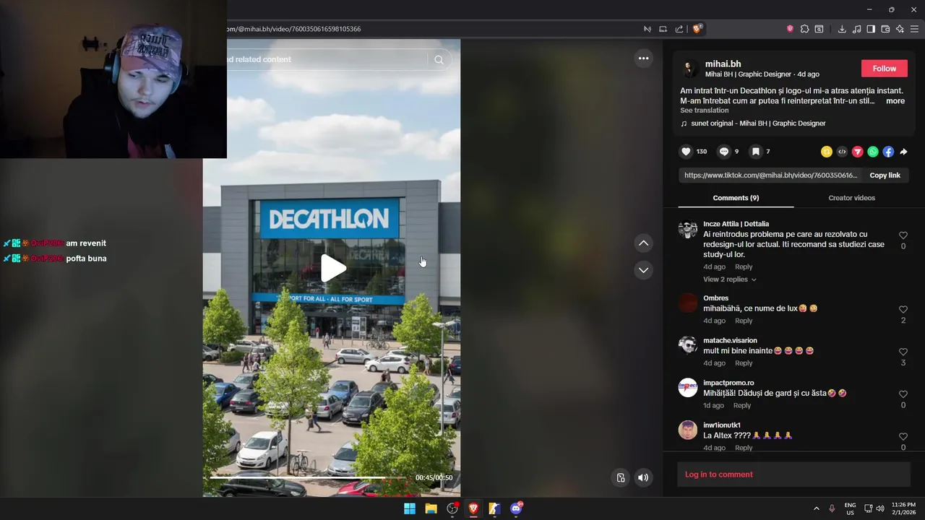Open the volume icon in the system tray

880,508
